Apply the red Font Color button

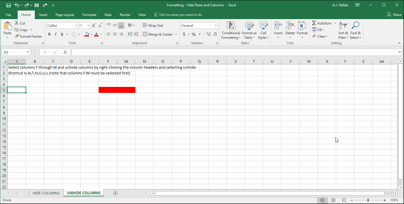click(96, 34)
